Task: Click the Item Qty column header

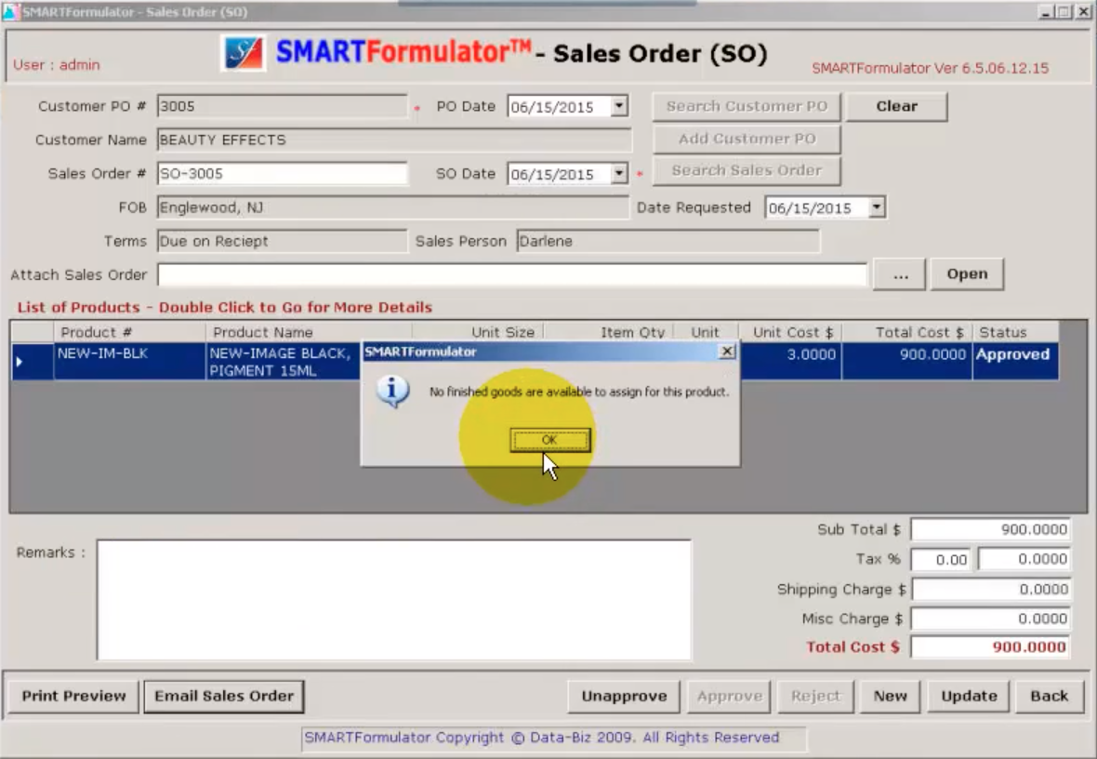Action: tap(608, 332)
